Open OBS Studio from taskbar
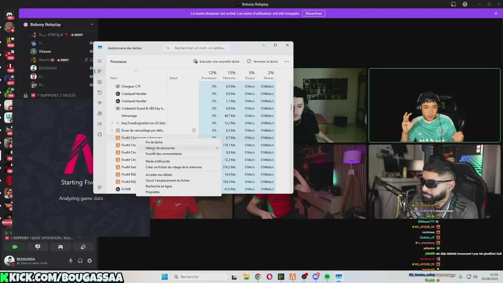 (304, 277)
